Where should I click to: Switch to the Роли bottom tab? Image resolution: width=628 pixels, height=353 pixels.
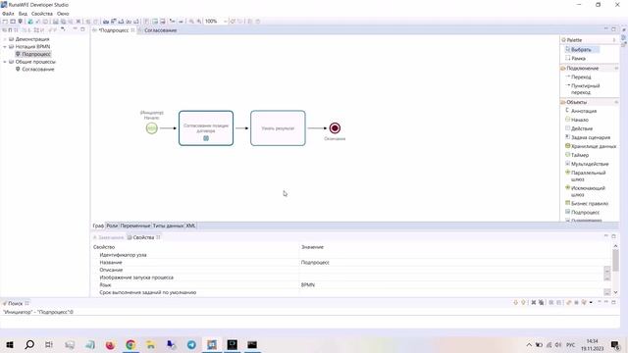112,226
